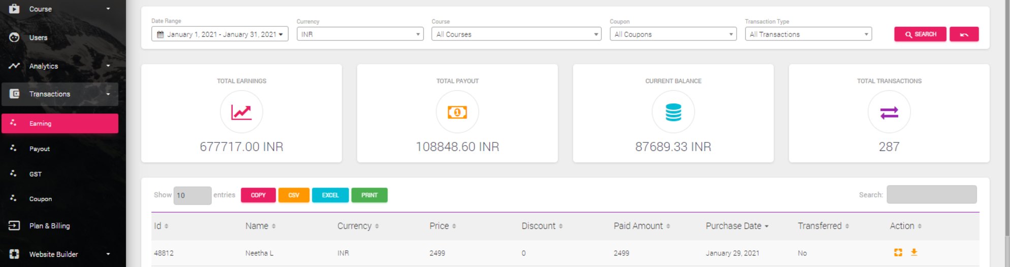Click the orange view-details icon in row 48812

898,252
